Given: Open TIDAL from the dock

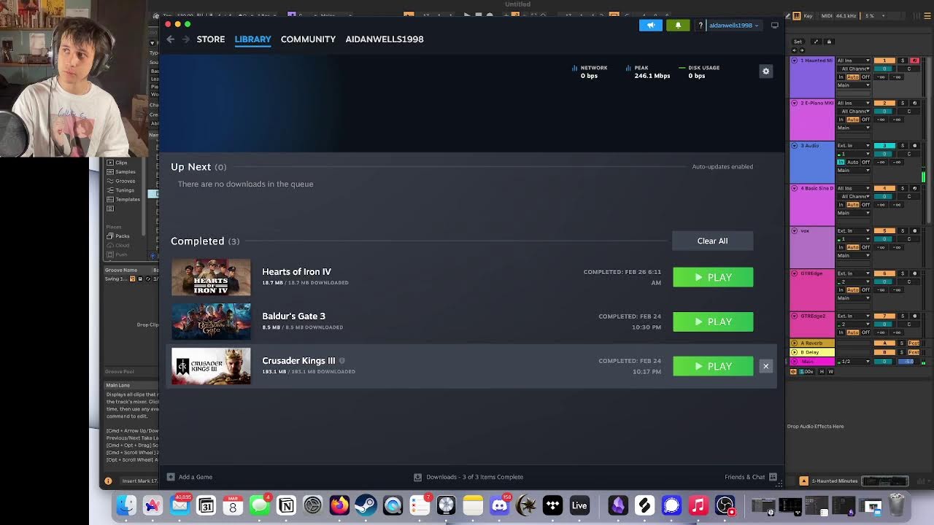Looking at the screenshot, I should coord(552,505).
